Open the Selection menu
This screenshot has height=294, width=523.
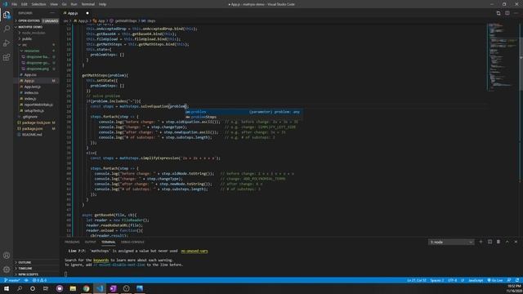click(x=38, y=4)
